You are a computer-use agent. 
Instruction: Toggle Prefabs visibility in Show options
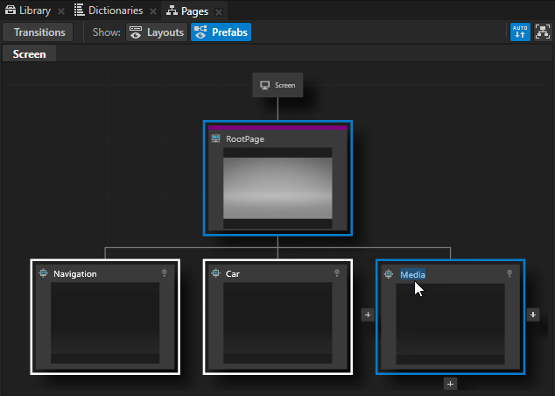221,32
